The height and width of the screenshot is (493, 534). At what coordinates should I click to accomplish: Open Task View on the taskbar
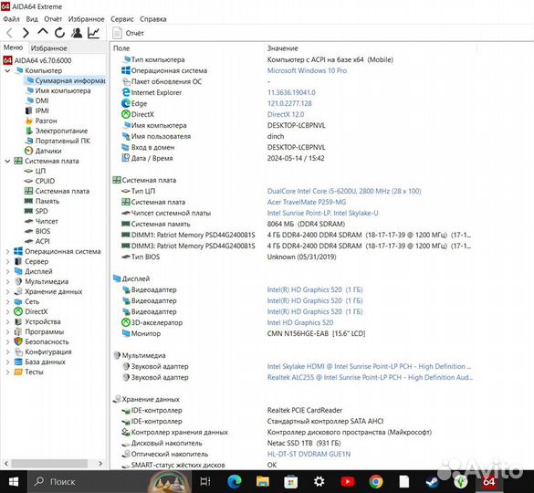[x=205, y=482]
